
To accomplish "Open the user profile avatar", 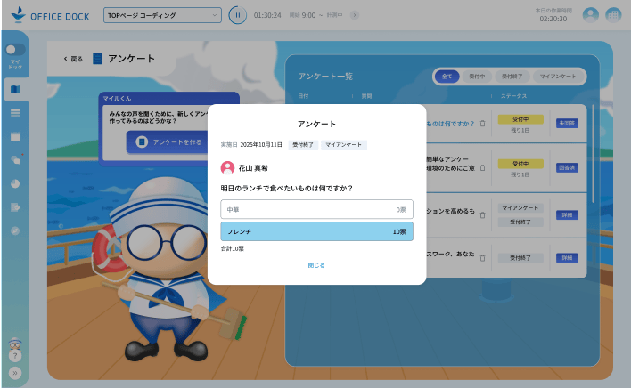I will tap(590, 15).
